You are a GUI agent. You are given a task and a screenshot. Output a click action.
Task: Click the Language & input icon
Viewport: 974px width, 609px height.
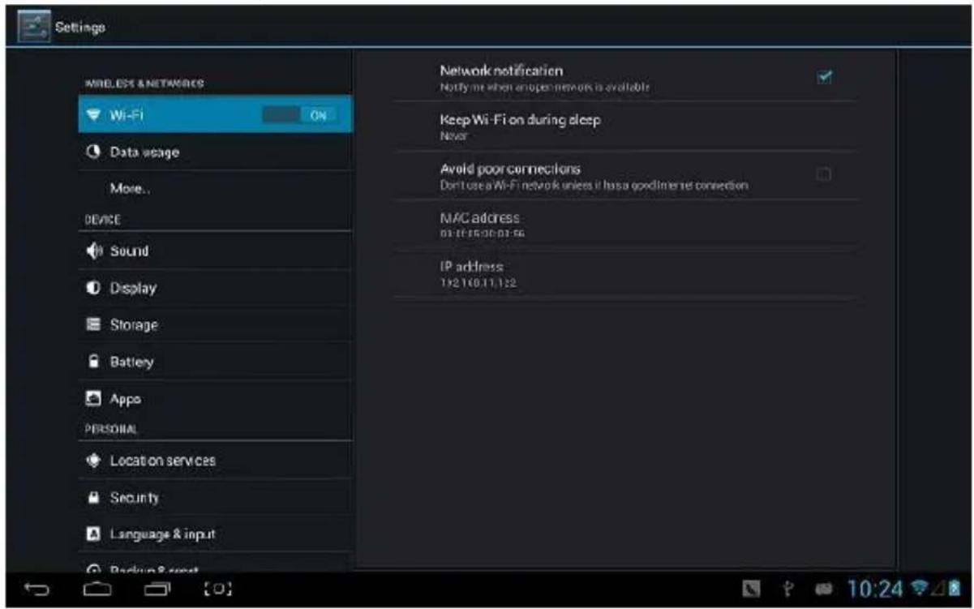tap(92, 535)
